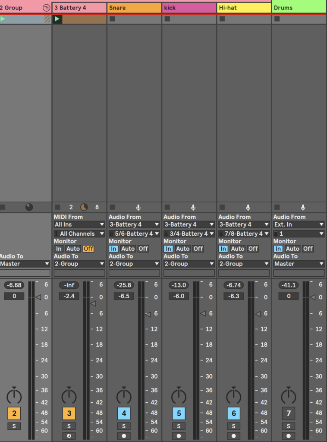
Task: Open the Drums Audio From Ext. In dropdown
Action: coord(299,224)
